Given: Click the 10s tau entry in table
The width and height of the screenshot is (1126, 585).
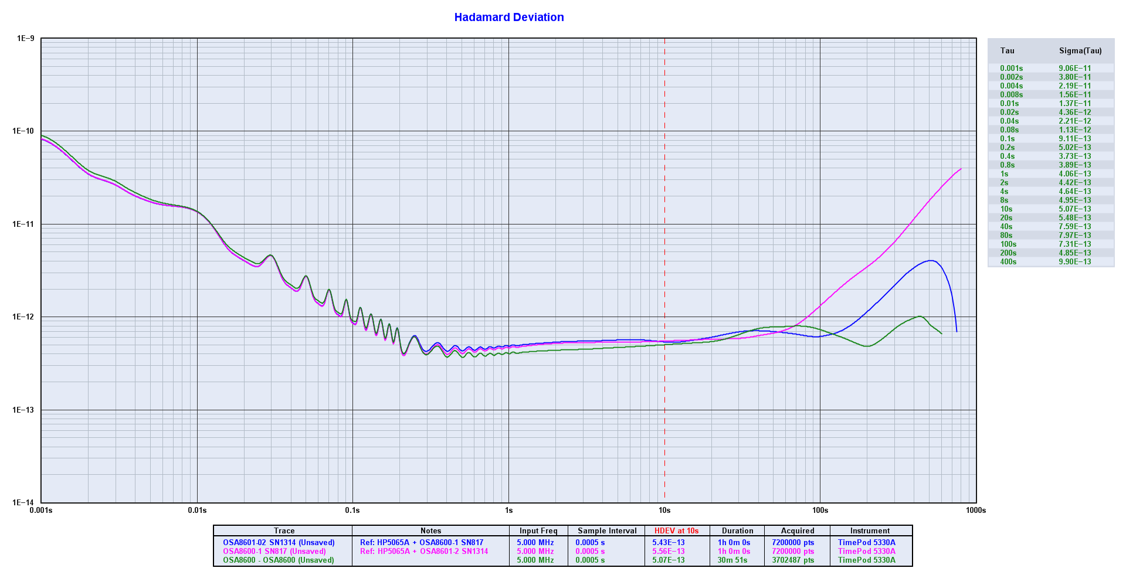Looking at the screenshot, I should (1006, 209).
